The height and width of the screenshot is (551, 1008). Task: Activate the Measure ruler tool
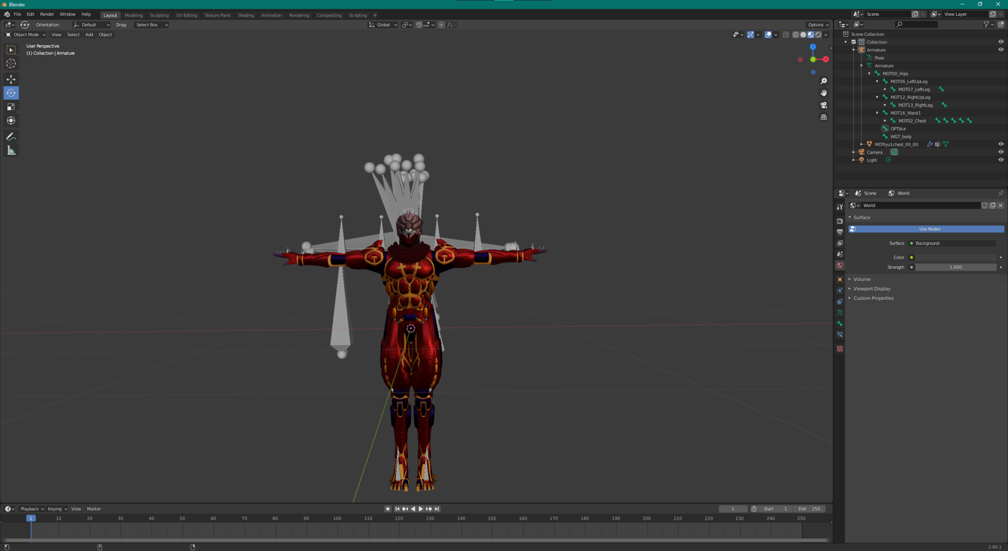tap(11, 151)
